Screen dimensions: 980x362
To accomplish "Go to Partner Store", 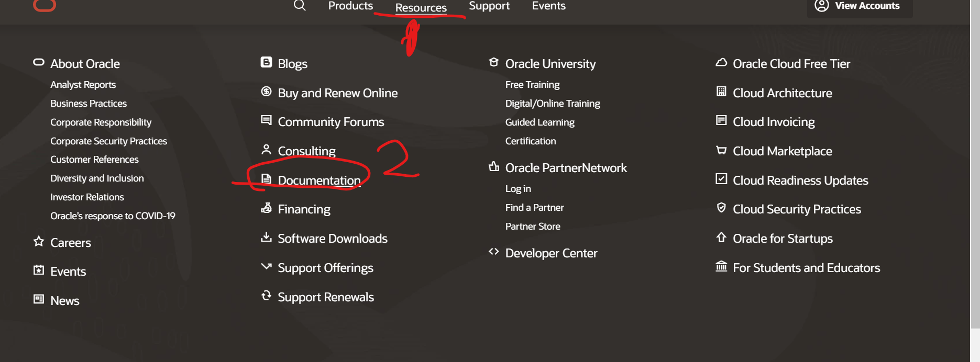I will coord(533,227).
